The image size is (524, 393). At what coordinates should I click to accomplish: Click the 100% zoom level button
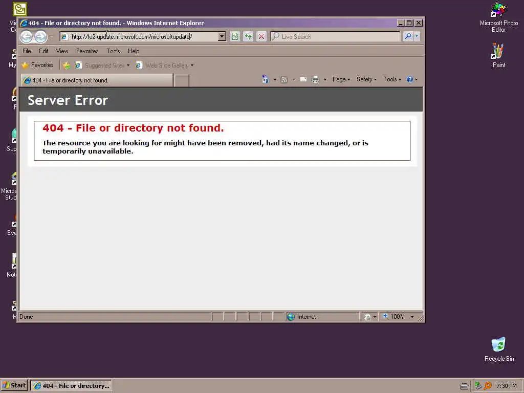pyautogui.click(x=394, y=316)
